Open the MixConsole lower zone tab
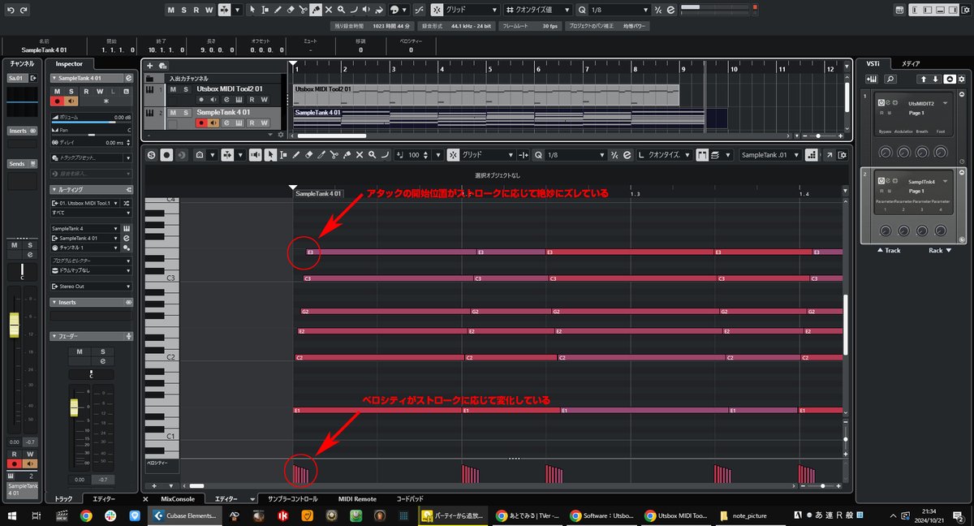The height and width of the screenshot is (526, 974). point(177,499)
